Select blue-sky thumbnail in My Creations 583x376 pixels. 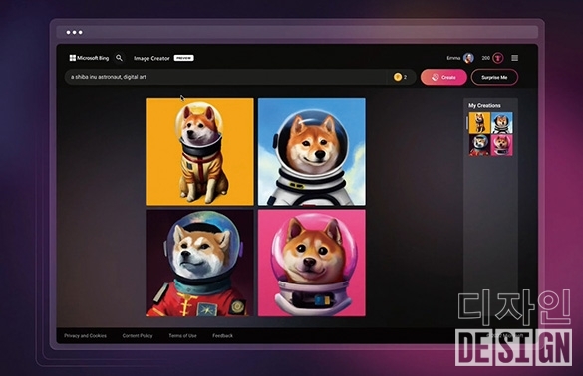[502, 123]
